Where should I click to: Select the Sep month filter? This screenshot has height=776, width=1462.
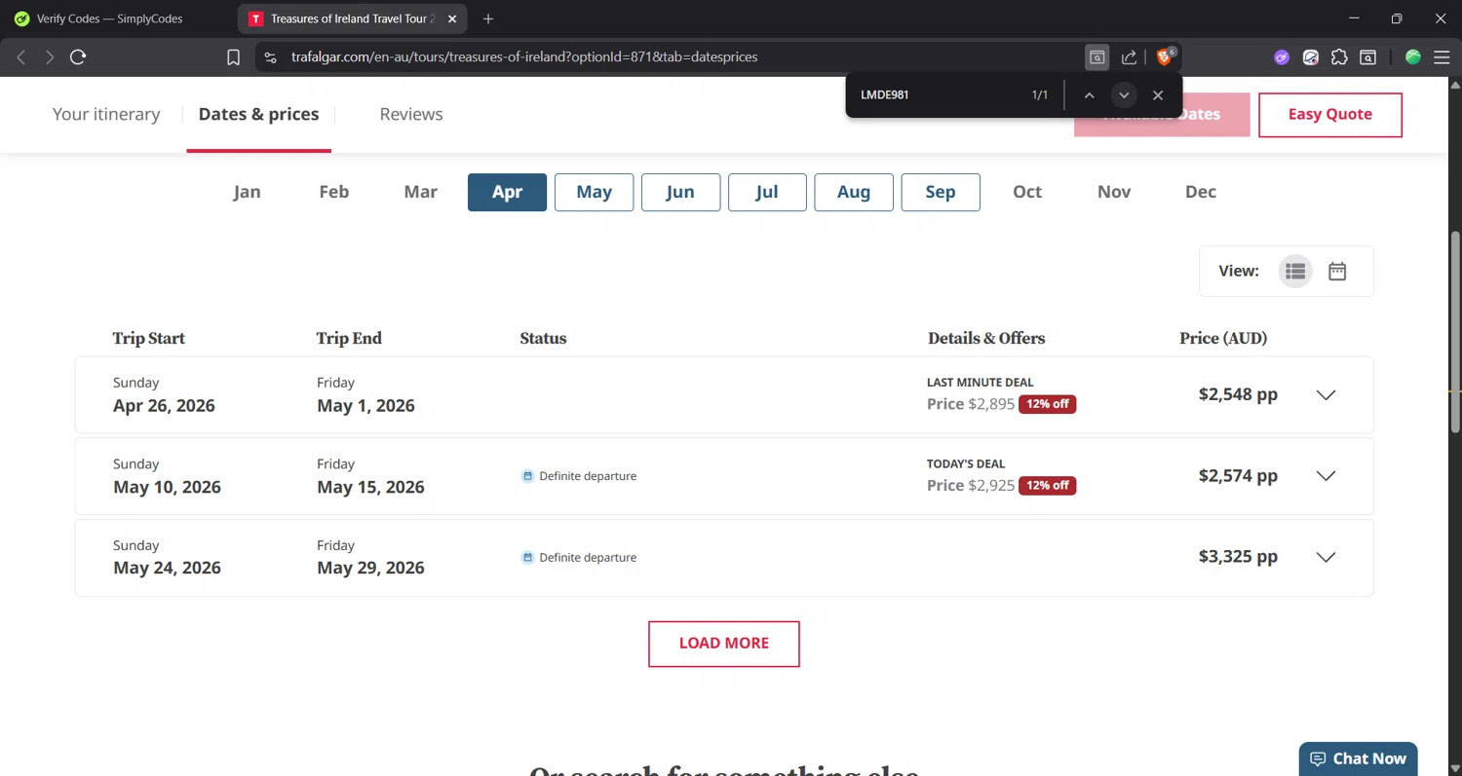click(941, 192)
